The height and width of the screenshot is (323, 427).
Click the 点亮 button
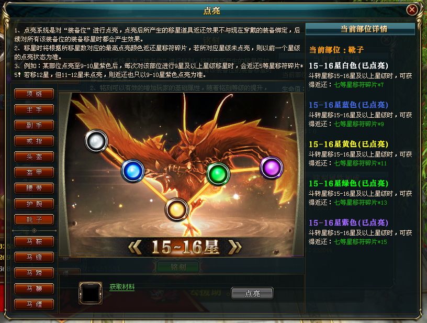pos(252,293)
